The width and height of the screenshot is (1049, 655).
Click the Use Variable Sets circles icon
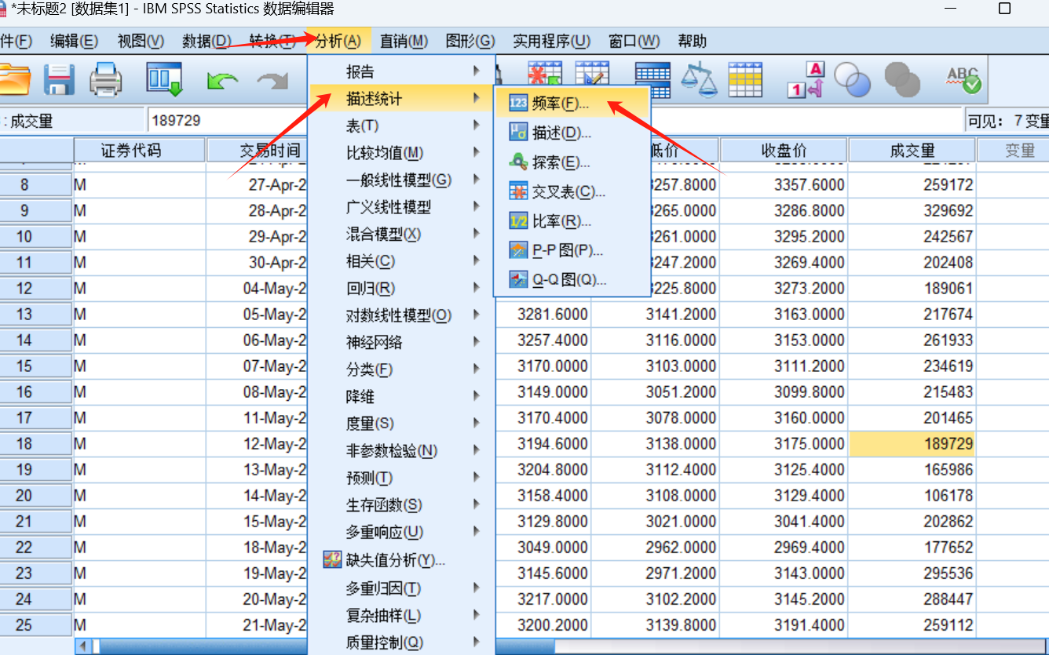pos(853,79)
